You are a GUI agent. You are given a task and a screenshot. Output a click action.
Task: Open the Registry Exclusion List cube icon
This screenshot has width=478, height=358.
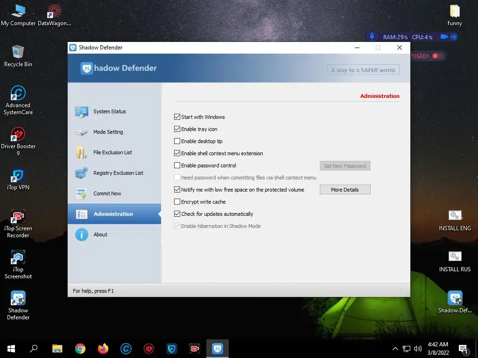81,173
